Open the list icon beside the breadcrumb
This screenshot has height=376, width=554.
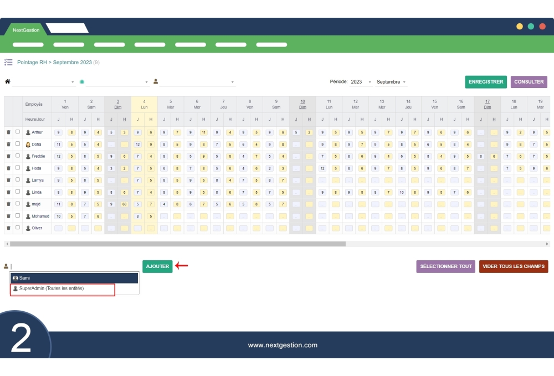(8, 63)
